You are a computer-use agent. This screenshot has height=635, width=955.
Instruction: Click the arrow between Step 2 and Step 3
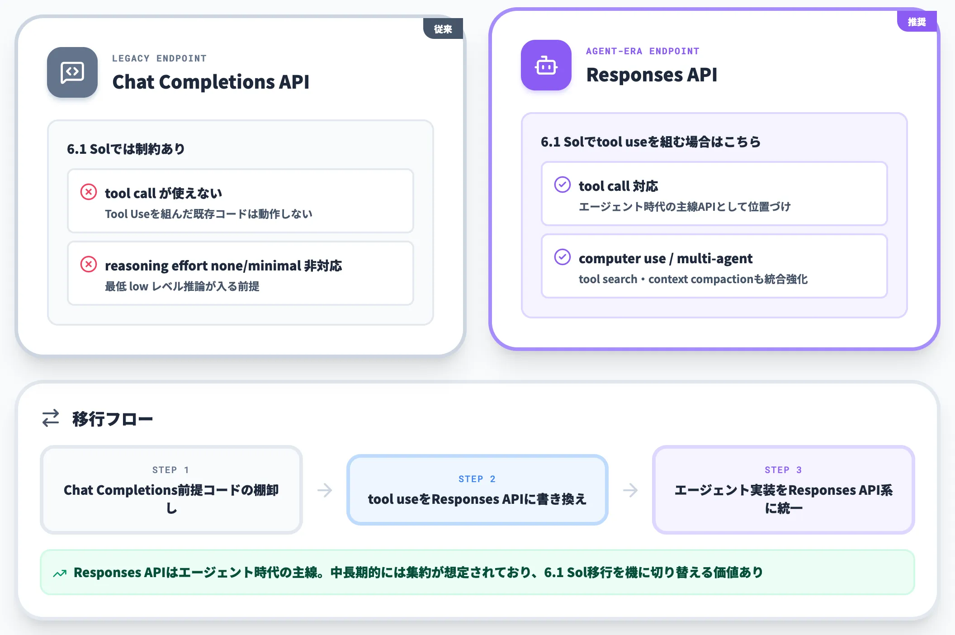(x=630, y=490)
